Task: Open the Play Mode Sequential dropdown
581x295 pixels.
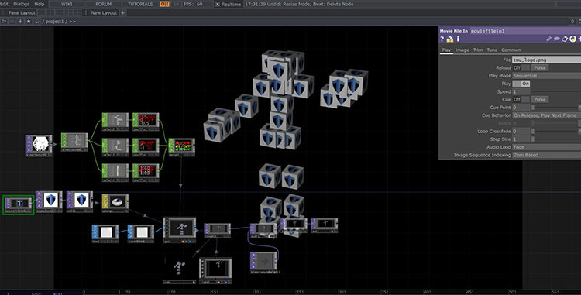Action: pos(547,76)
